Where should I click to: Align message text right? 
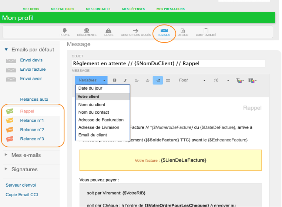click(x=158, y=80)
